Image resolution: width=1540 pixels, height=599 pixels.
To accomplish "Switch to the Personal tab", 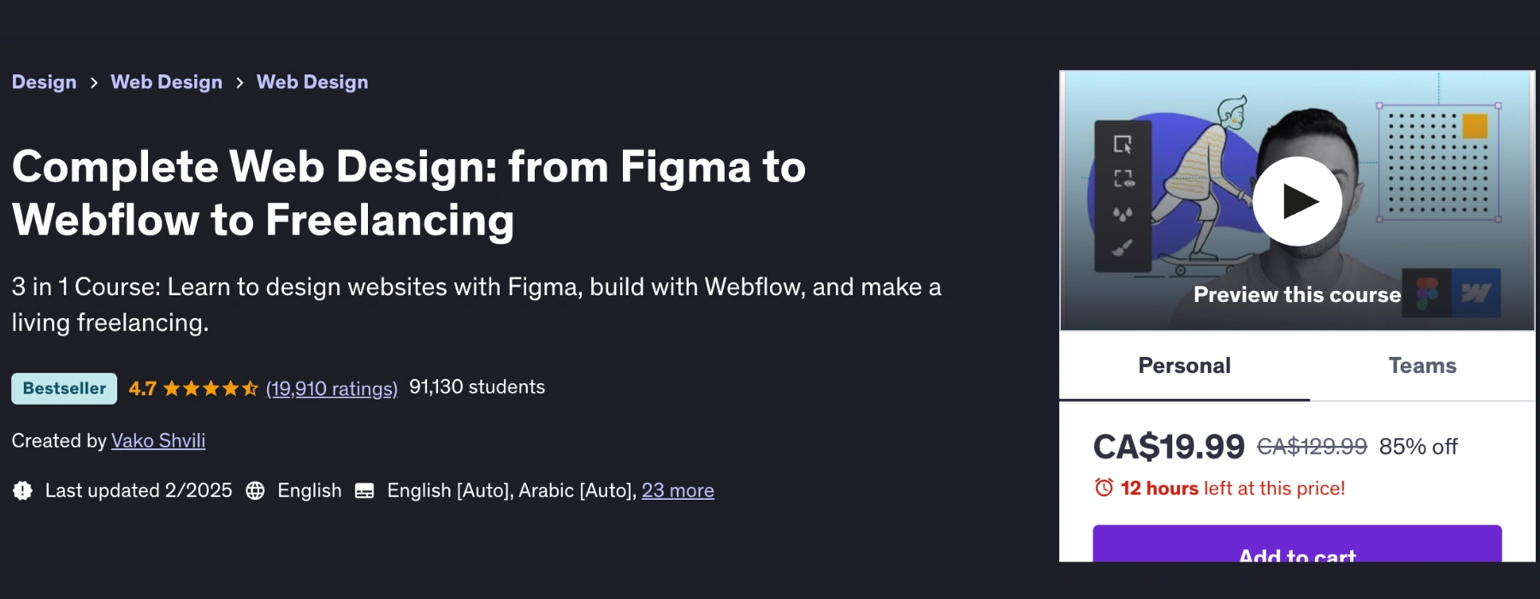I will coord(1184,365).
